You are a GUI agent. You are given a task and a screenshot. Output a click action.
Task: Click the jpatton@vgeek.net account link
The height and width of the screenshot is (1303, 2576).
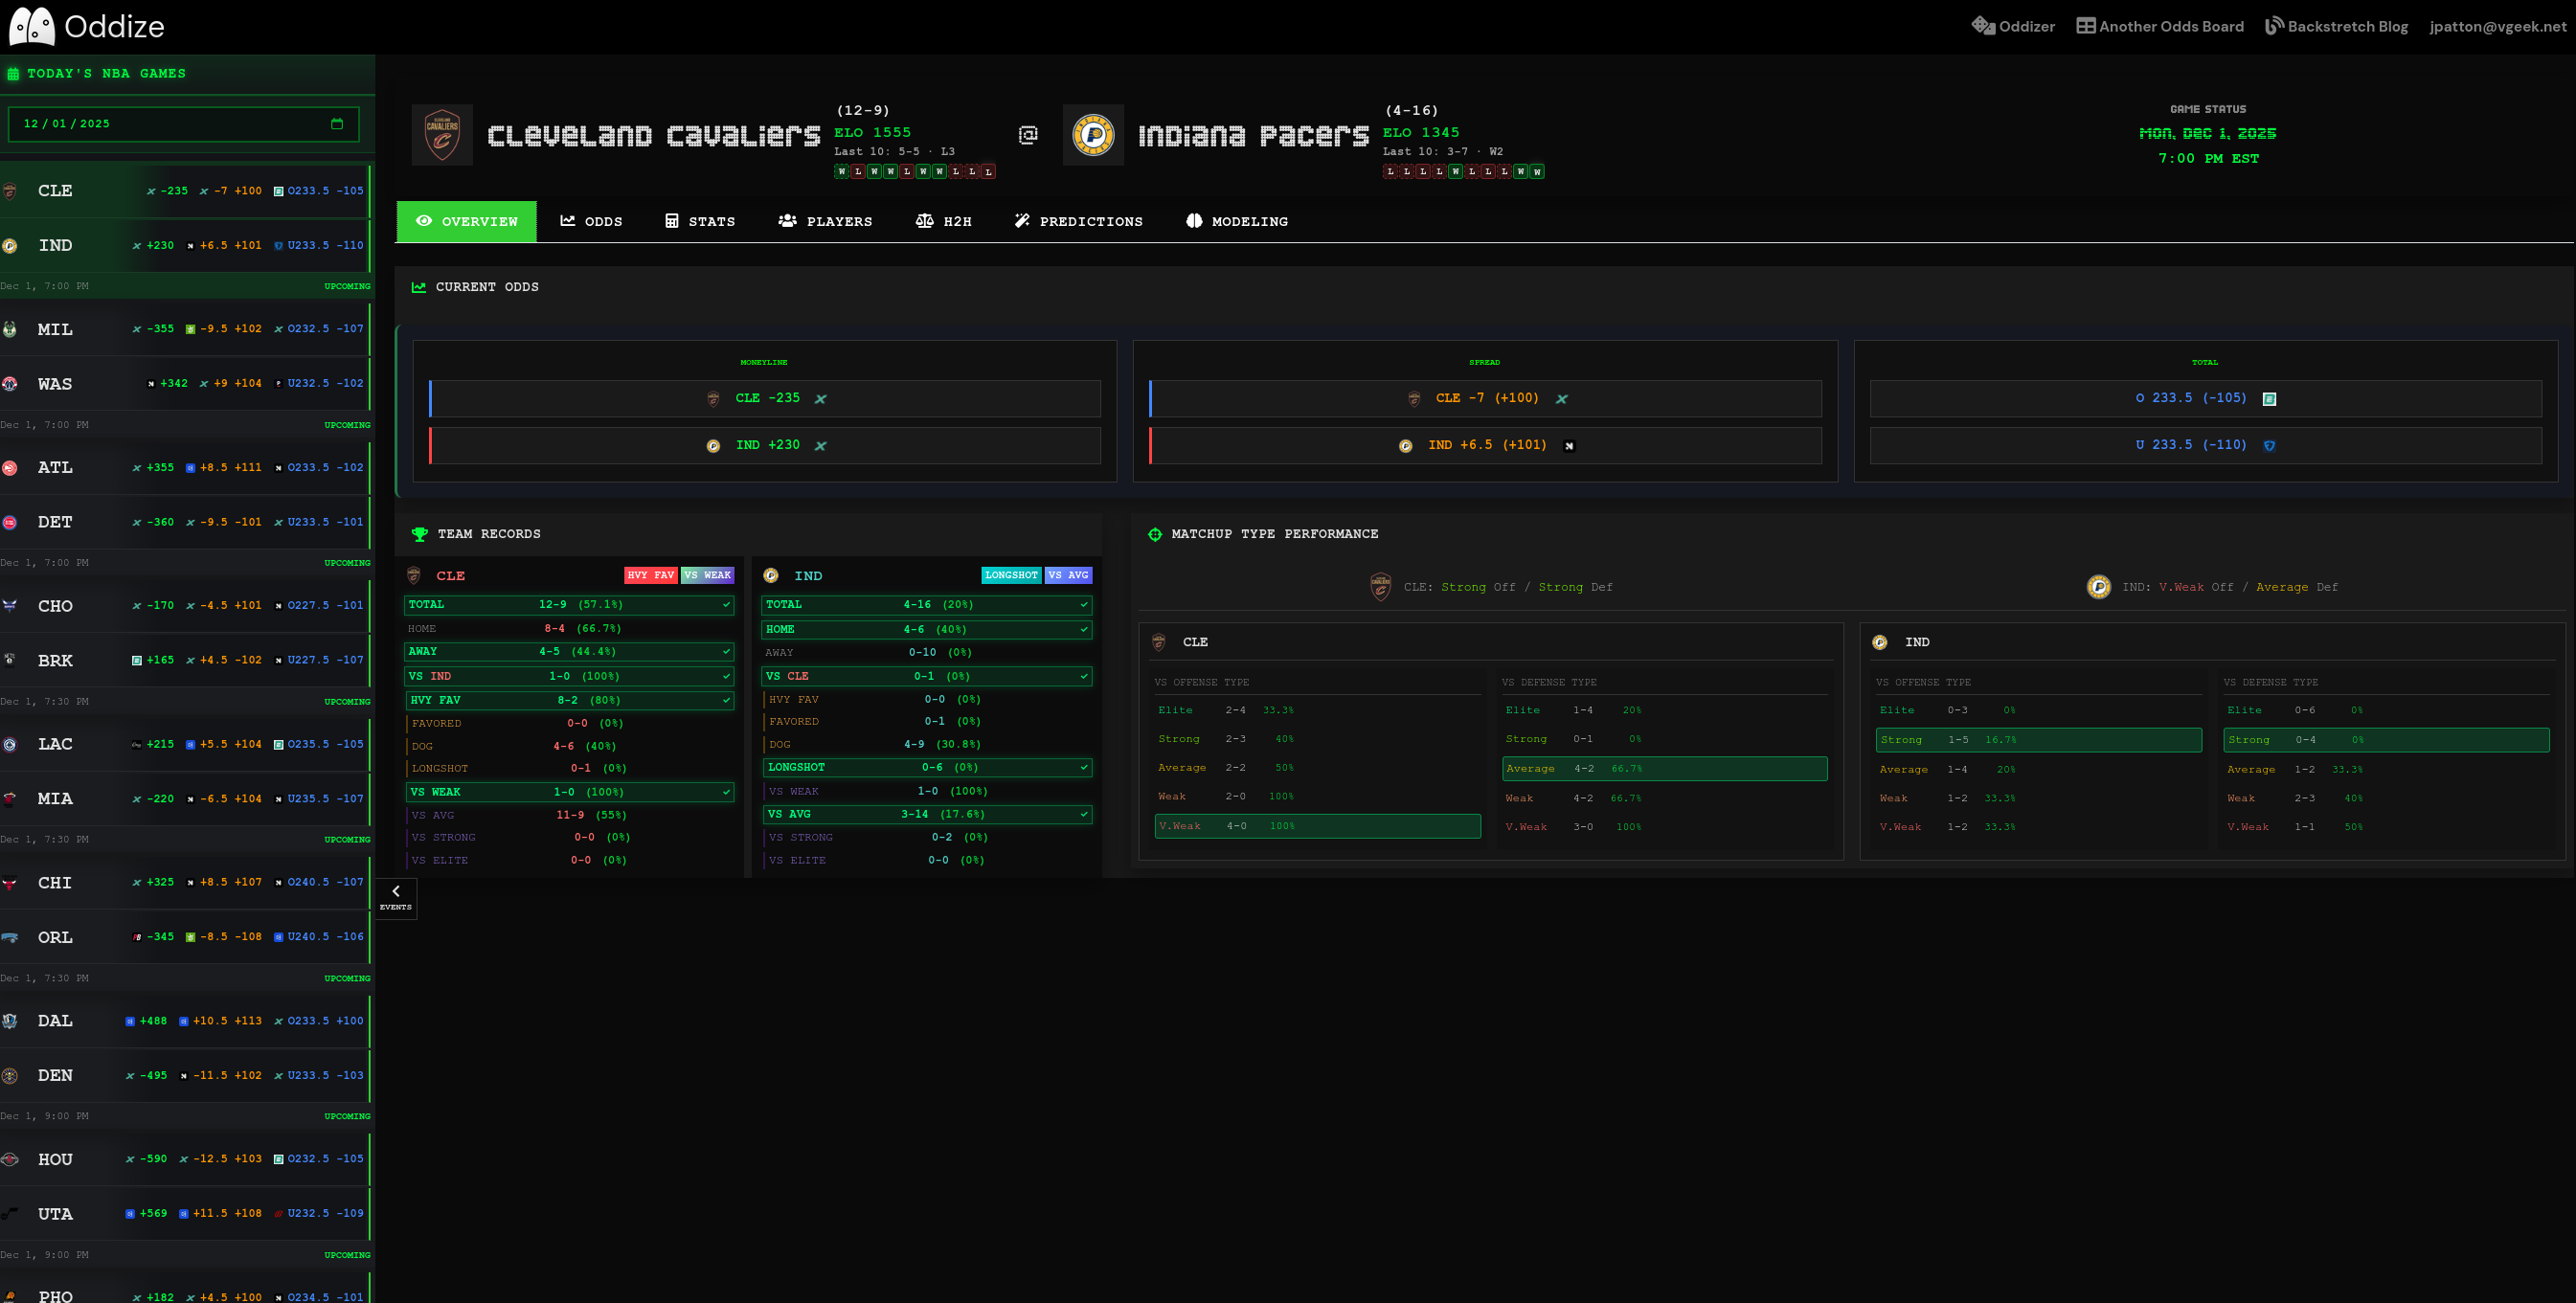[2498, 26]
